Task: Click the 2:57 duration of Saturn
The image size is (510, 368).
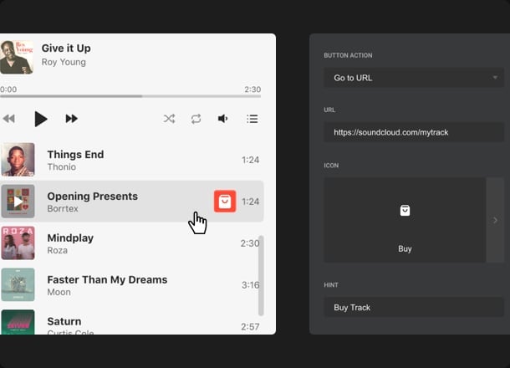Action: click(x=250, y=327)
